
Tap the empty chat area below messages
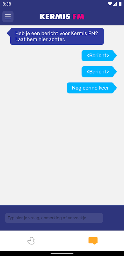click(62, 147)
